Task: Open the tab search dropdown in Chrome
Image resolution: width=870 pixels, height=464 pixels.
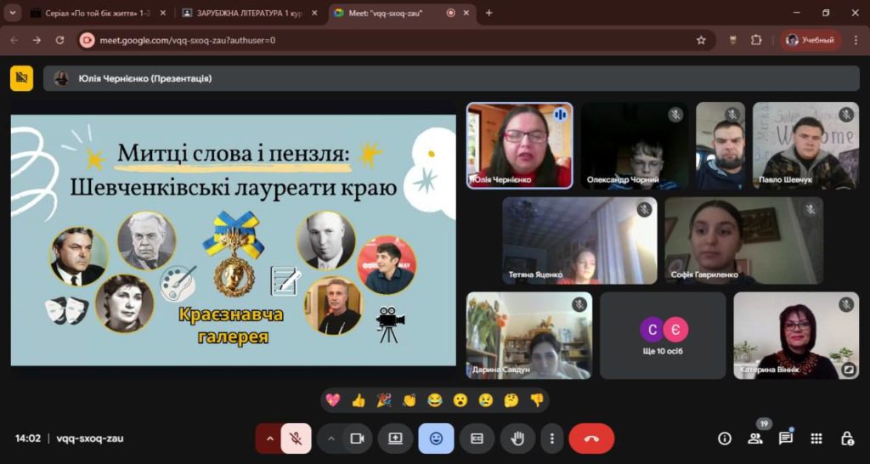Action: click(x=13, y=13)
